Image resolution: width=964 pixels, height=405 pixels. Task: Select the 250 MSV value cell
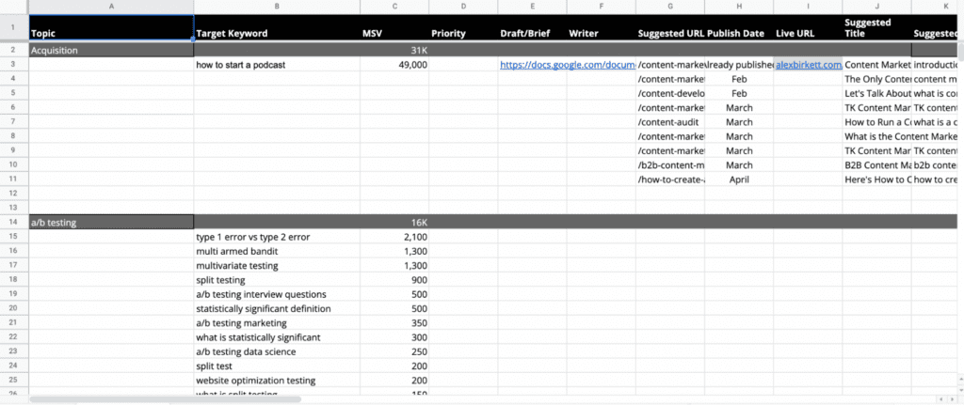pos(394,351)
